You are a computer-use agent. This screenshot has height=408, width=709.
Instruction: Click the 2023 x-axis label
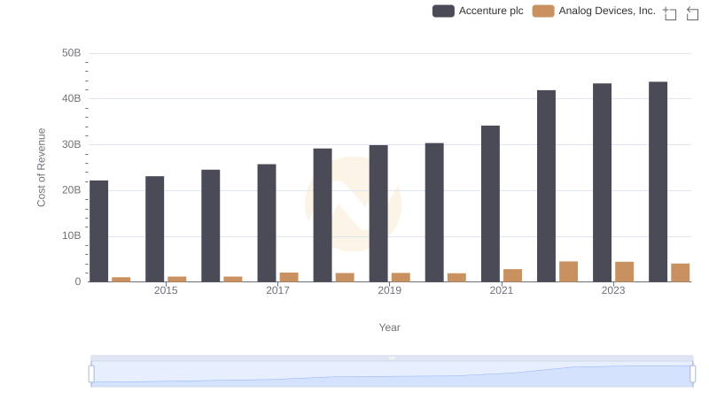click(613, 290)
